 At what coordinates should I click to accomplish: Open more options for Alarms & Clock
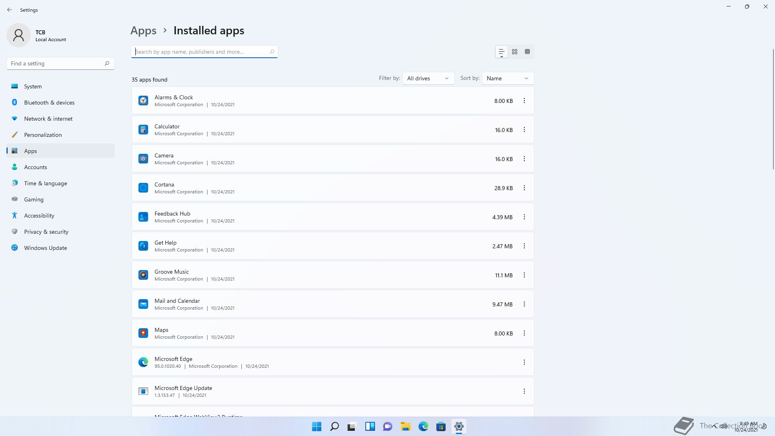coord(524,101)
